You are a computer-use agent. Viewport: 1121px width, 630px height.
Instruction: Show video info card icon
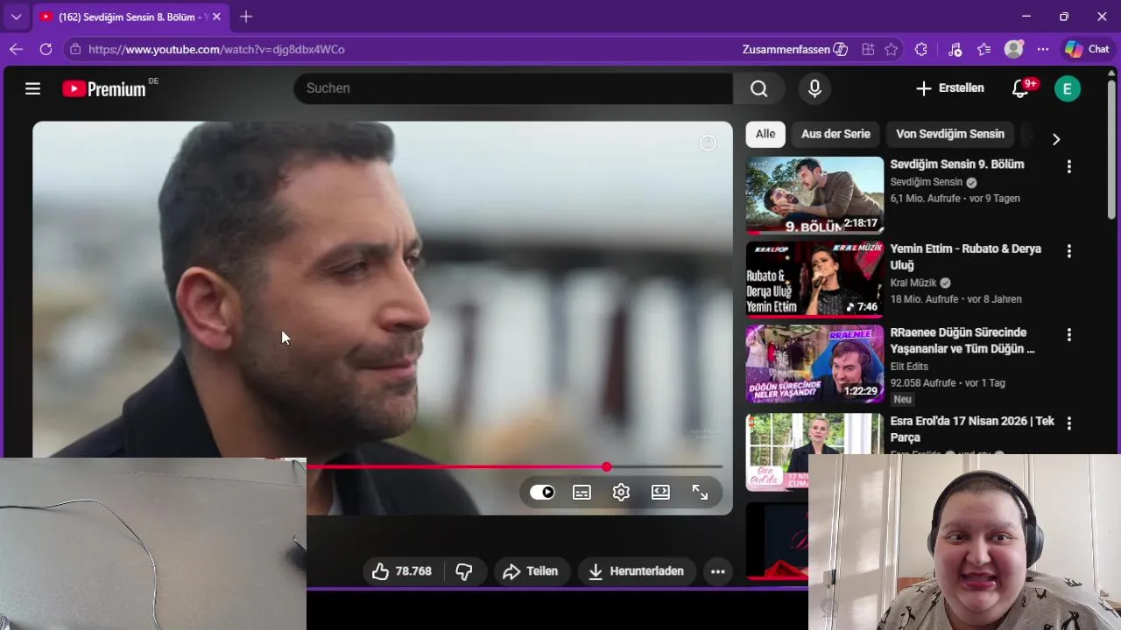pos(709,143)
